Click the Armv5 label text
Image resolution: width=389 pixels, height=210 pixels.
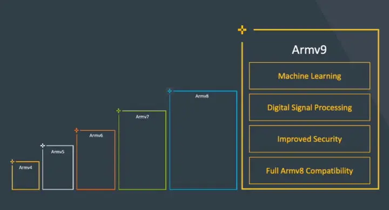coord(58,152)
